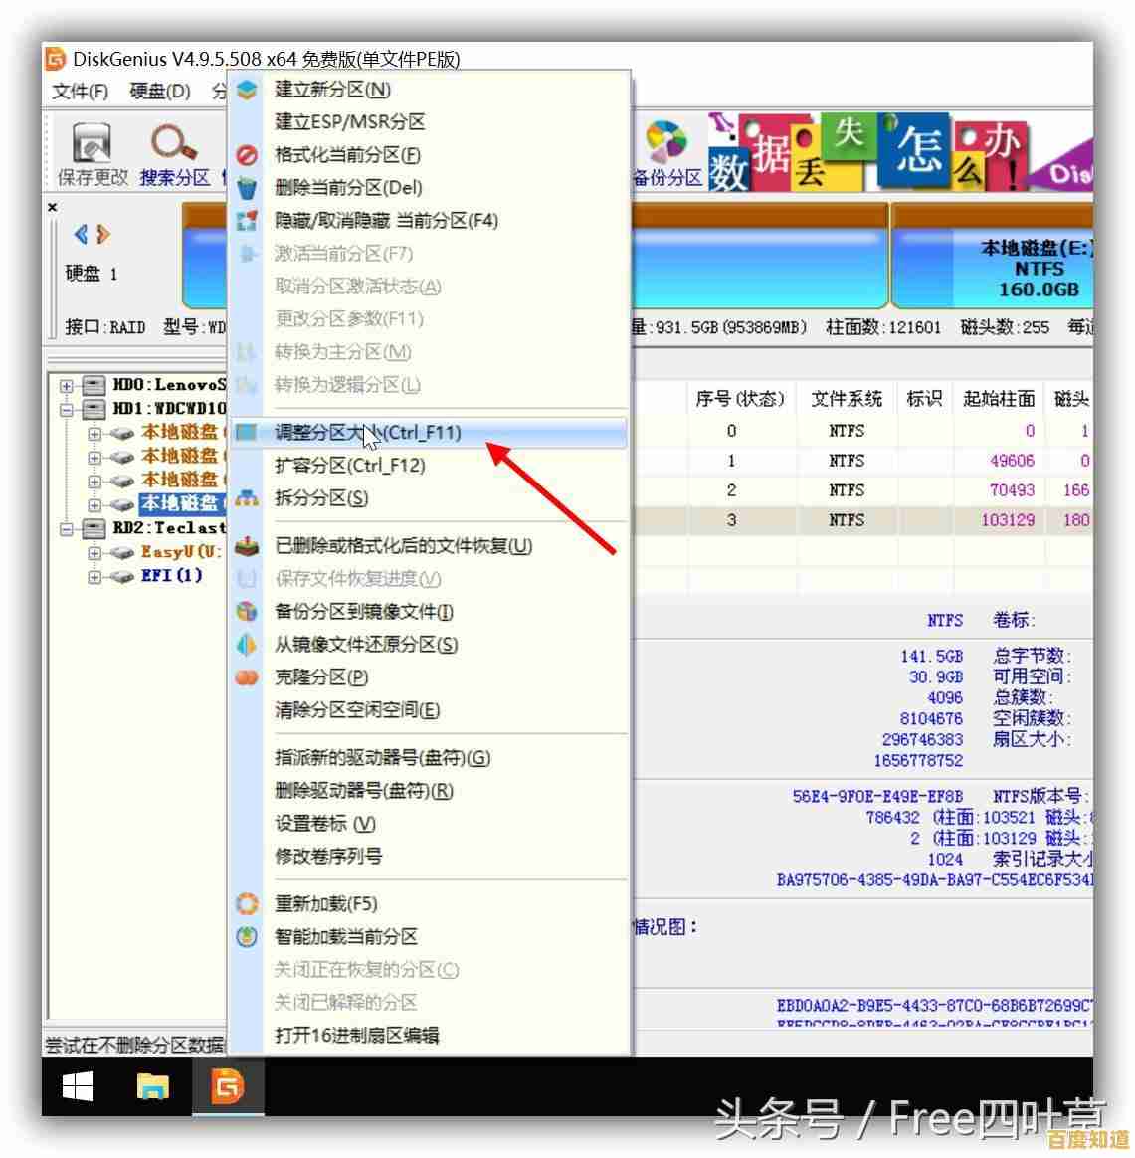Click the 重新加载(F5) reload icon
The width and height of the screenshot is (1135, 1158).
[247, 903]
